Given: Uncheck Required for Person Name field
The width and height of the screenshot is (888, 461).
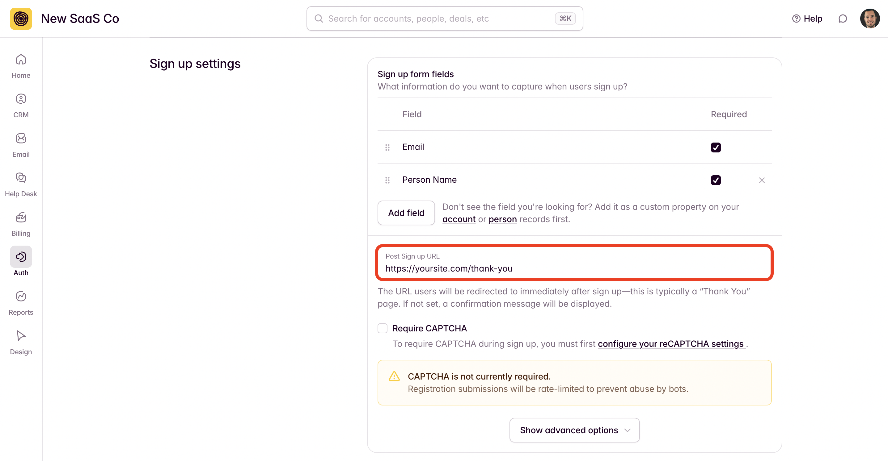Looking at the screenshot, I should [716, 180].
